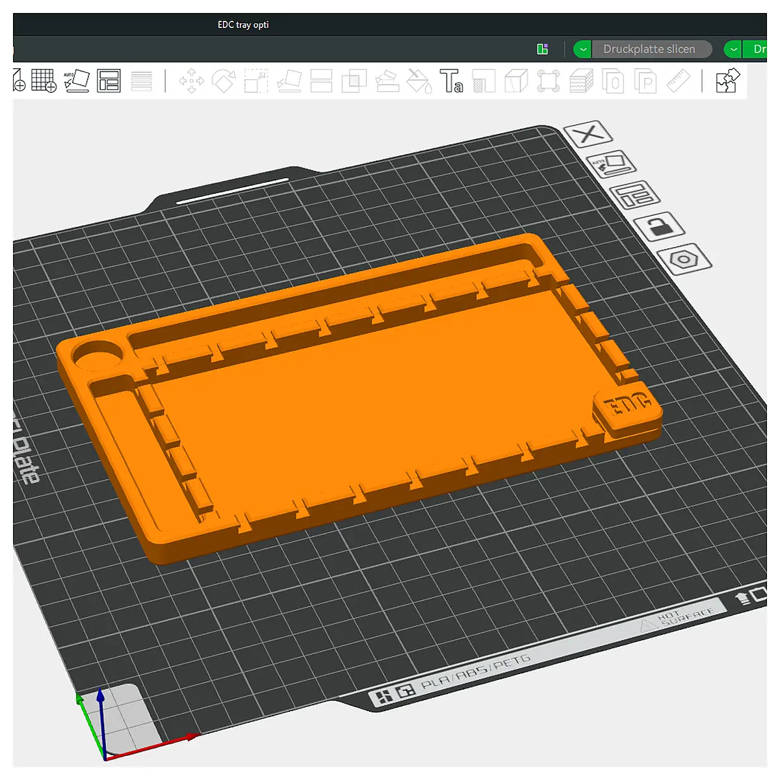
Task: Select the auto orient icon in the top toolbar
Action: (x=76, y=81)
